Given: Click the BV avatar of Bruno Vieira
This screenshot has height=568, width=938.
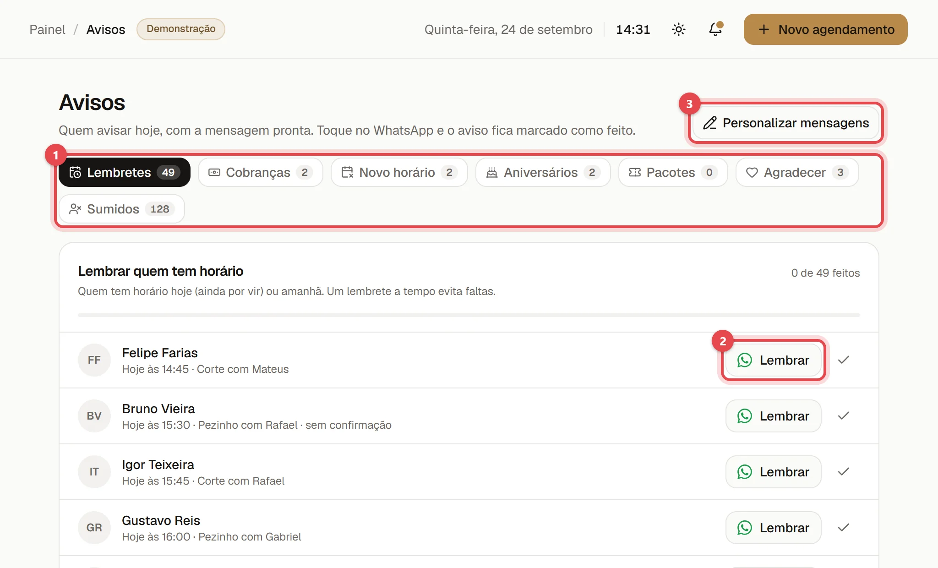Looking at the screenshot, I should pyautogui.click(x=94, y=416).
